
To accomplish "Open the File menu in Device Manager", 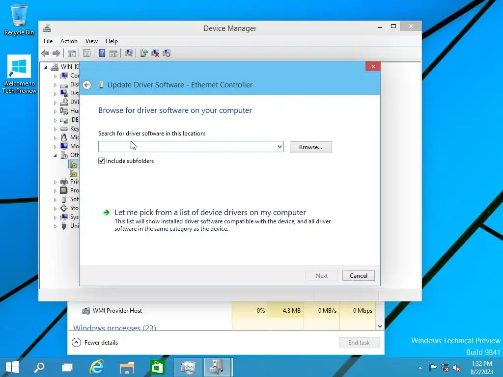I will pyautogui.click(x=48, y=41).
